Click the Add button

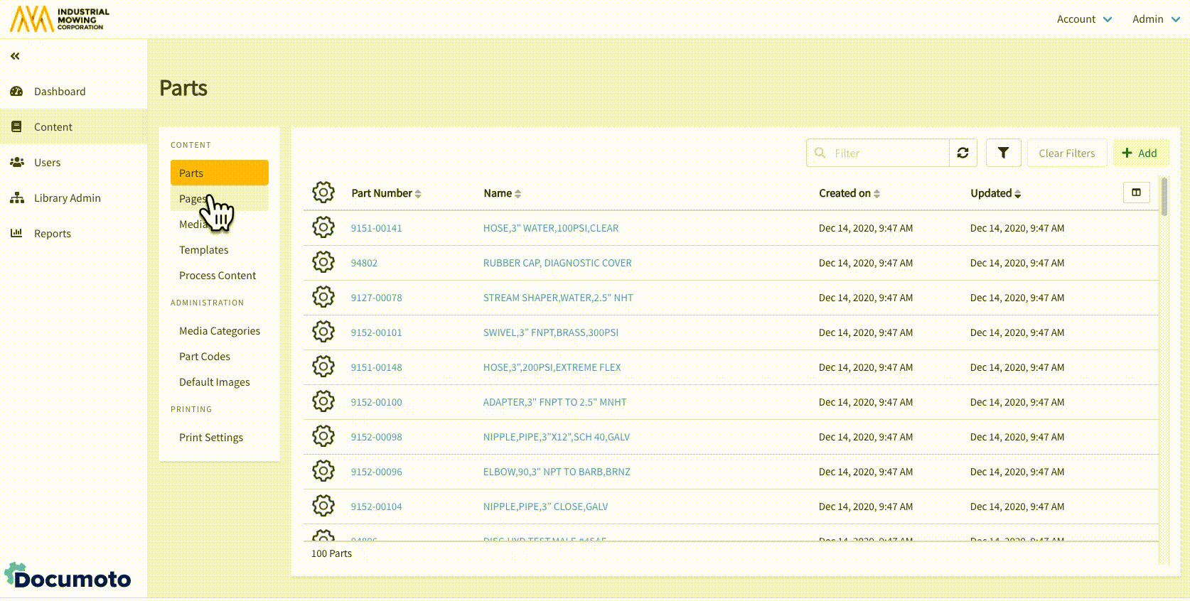pyautogui.click(x=1140, y=153)
